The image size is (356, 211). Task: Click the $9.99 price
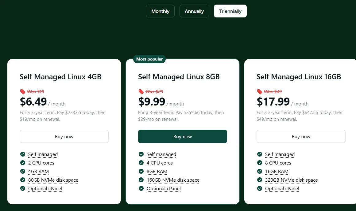pos(152,102)
